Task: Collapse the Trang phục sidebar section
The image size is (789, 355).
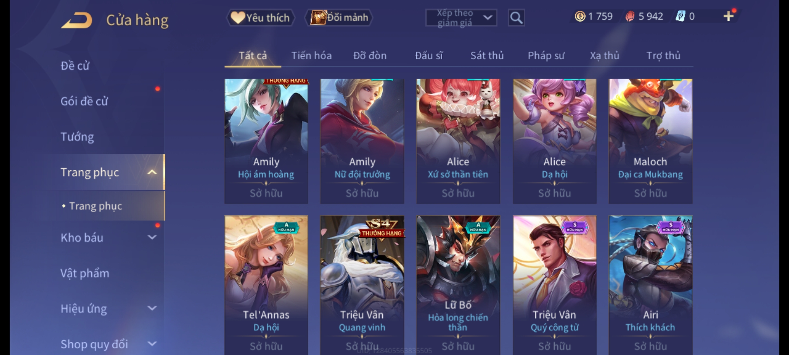Action: [152, 172]
